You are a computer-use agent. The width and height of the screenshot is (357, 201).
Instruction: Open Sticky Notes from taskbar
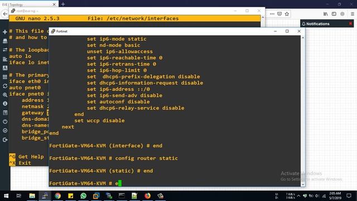tap(71, 196)
